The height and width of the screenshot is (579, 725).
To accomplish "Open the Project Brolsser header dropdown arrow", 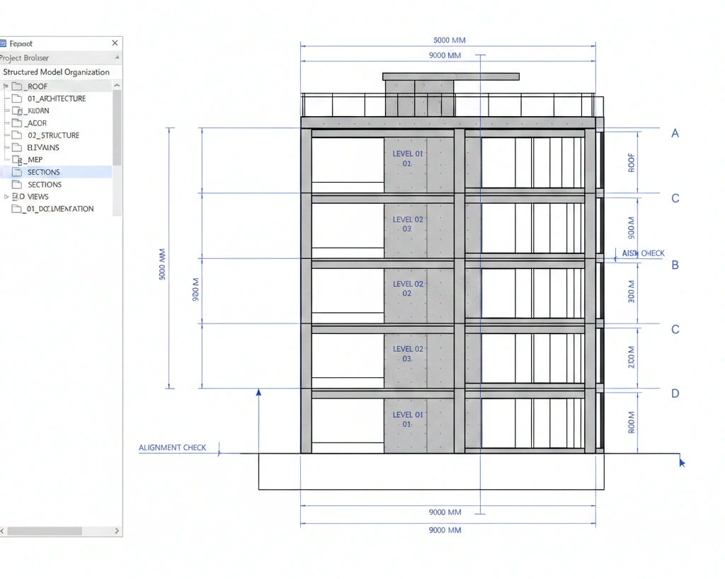I will point(117,57).
